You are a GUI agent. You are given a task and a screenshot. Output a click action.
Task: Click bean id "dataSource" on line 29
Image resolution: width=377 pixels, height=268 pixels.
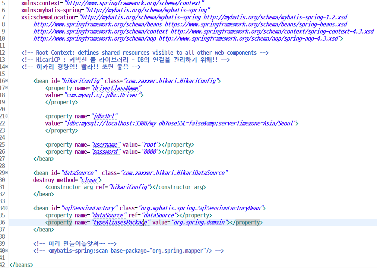[79, 173]
